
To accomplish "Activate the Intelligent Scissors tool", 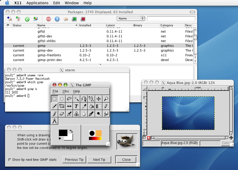I will click(x=91, y=99).
